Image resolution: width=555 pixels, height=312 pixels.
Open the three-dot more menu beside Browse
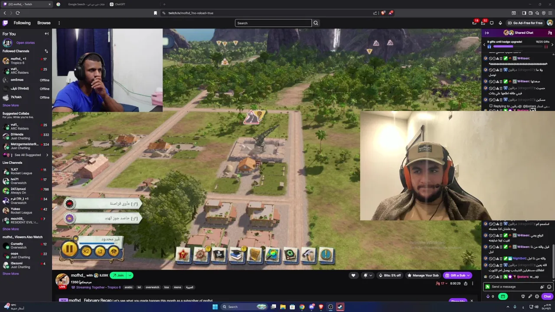59,23
